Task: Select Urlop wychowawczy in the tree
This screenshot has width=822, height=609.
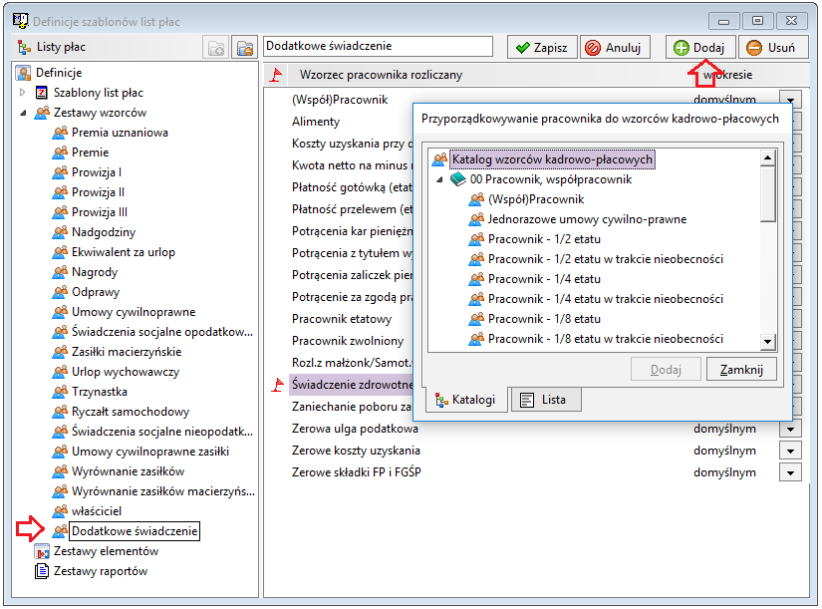Action: (126, 372)
